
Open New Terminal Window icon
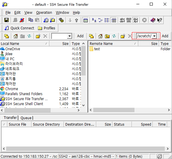tap(46, 20)
